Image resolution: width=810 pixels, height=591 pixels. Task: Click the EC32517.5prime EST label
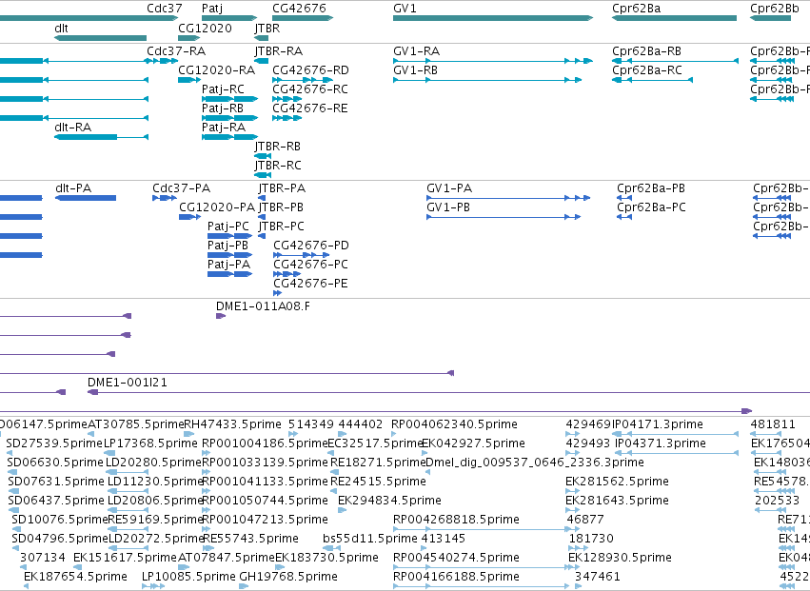coord(376,443)
